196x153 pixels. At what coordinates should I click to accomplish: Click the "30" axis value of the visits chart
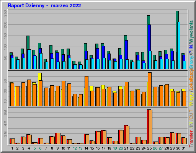coord(5,91)
